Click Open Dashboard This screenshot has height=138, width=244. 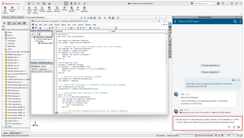pos(84,9)
